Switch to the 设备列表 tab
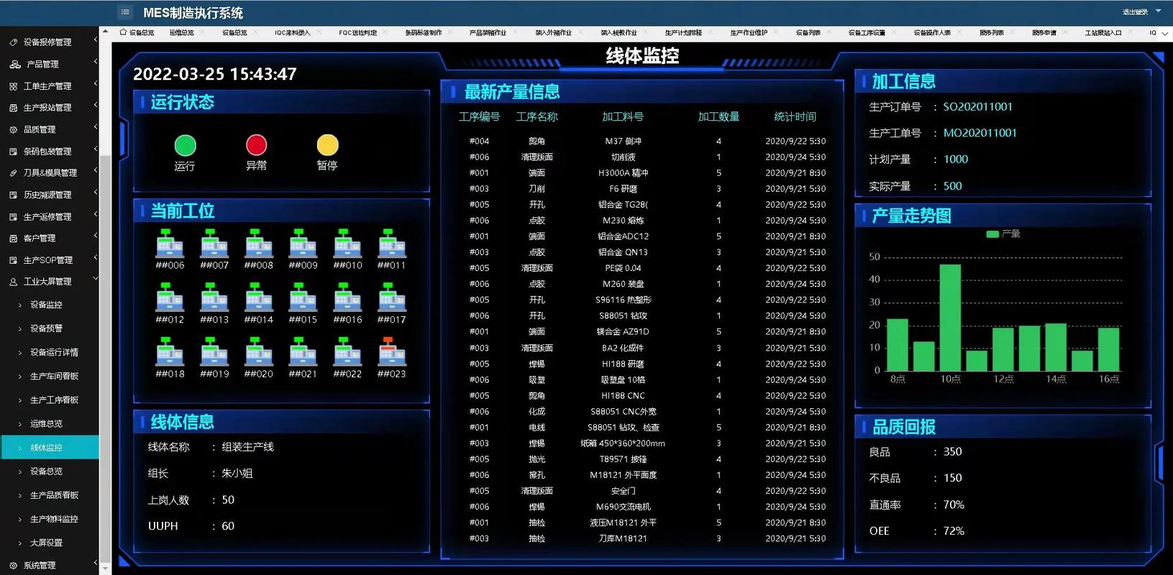Image resolution: width=1173 pixels, height=575 pixels. tap(808, 33)
